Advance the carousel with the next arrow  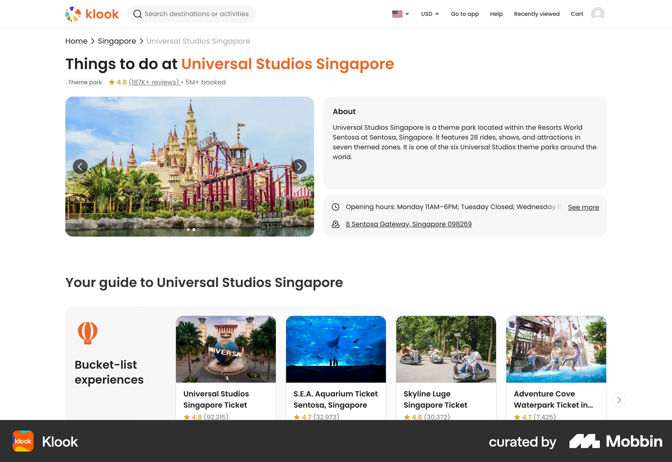(299, 167)
